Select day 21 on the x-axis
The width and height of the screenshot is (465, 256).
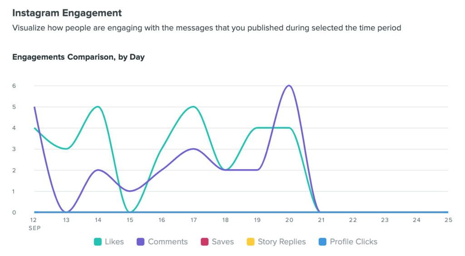pos(321,220)
